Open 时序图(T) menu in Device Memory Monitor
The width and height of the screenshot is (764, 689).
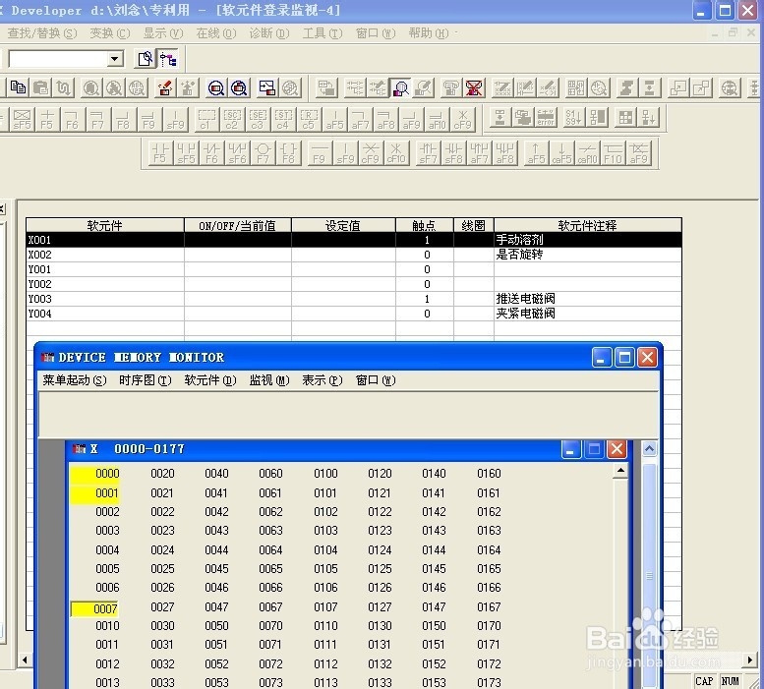coord(146,380)
